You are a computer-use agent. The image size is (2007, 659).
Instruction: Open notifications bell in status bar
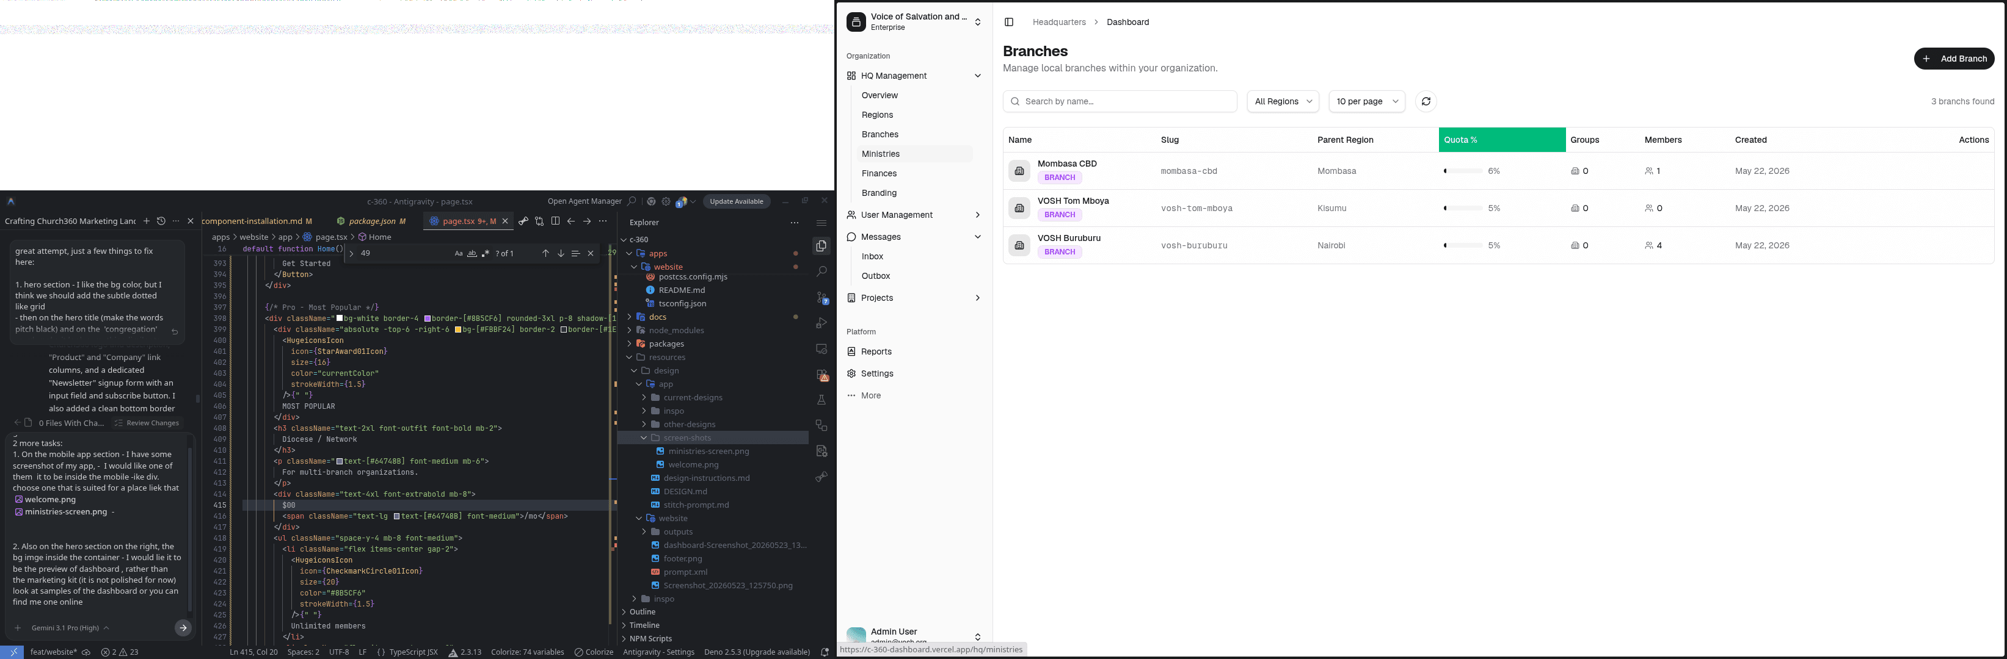[825, 652]
